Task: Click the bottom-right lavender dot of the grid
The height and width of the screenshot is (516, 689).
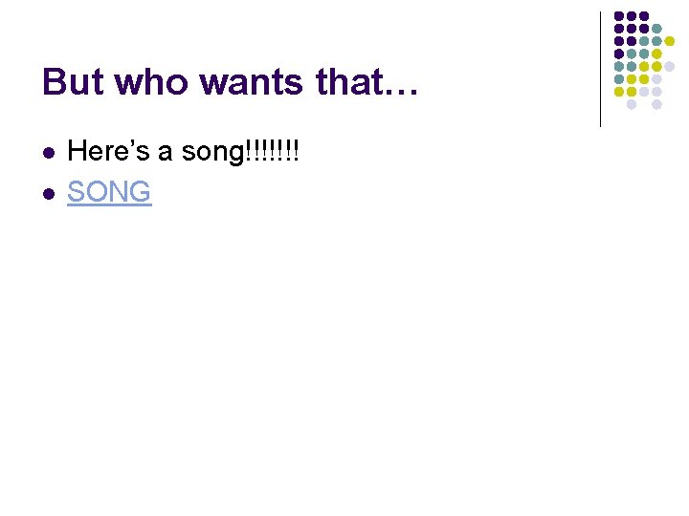Action: pyautogui.click(x=656, y=104)
